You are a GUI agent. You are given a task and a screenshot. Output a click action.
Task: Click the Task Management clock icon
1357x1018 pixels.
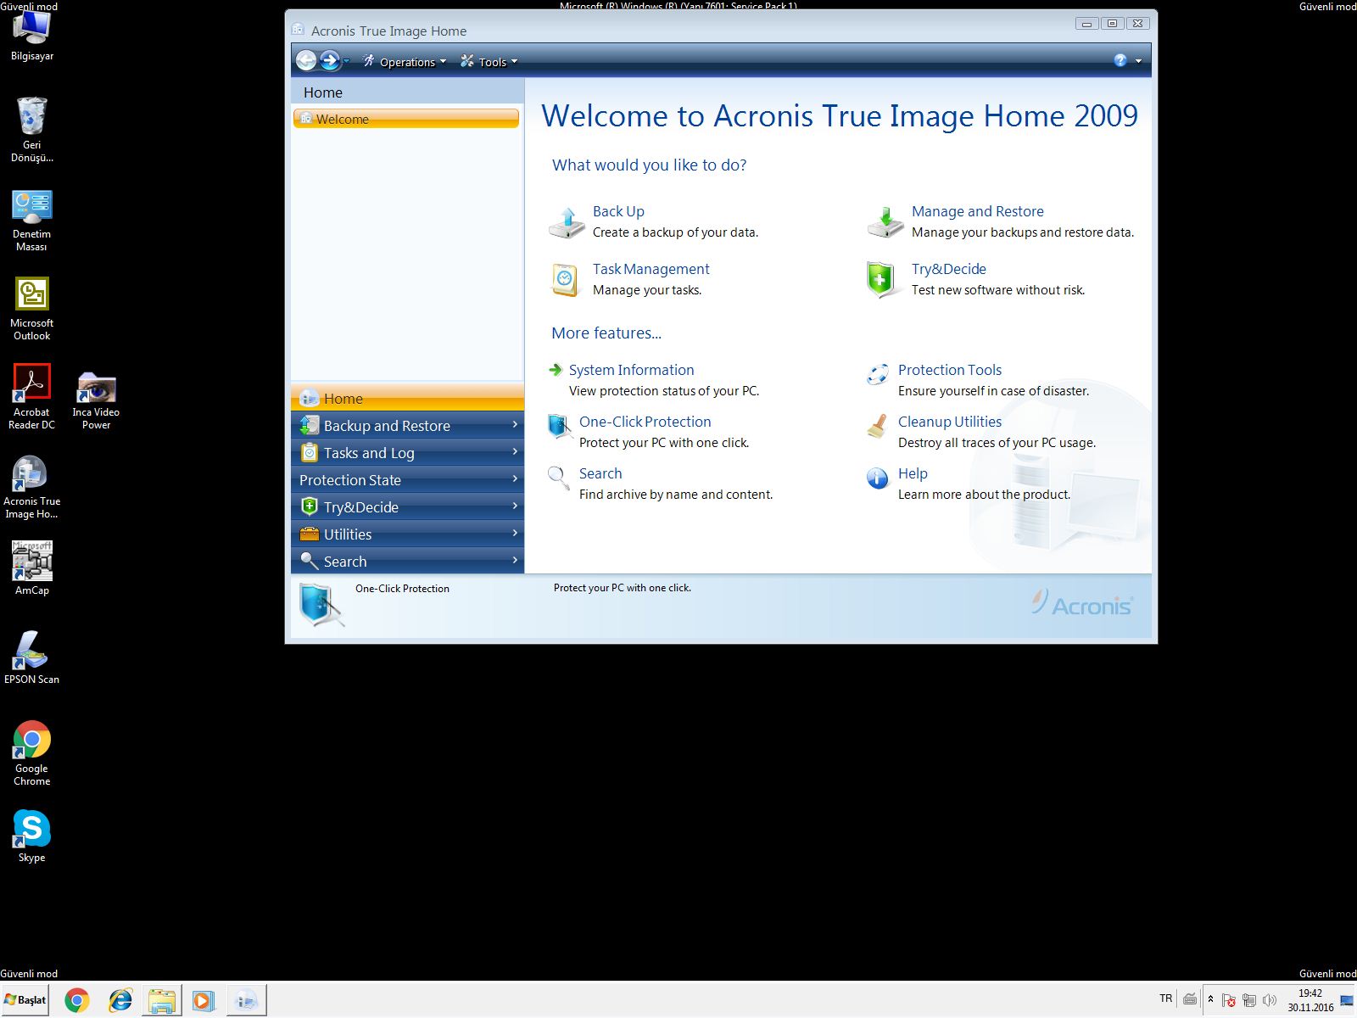[x=565, y=279]
